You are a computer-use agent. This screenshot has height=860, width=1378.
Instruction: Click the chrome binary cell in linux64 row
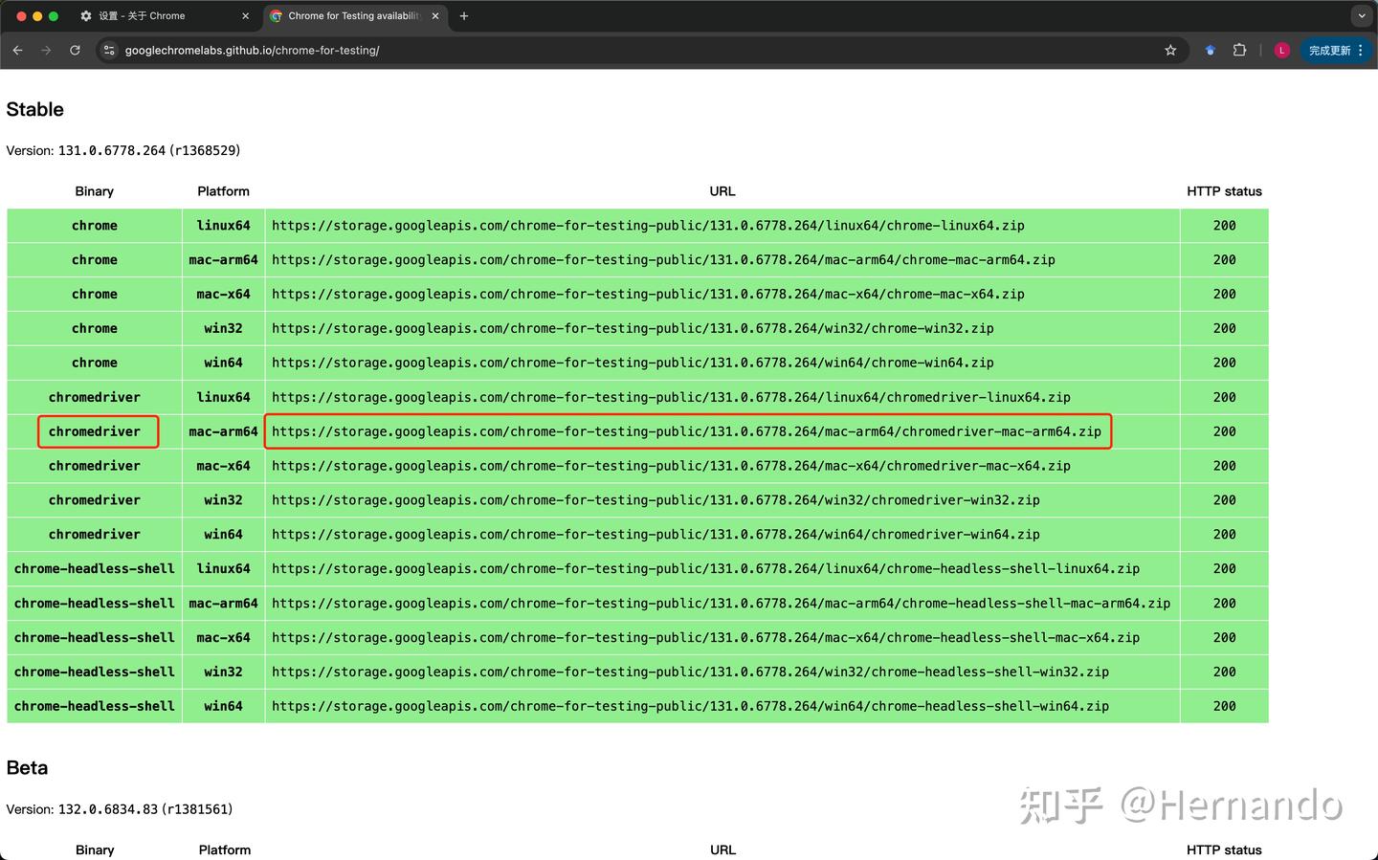(x=95, y=226)
